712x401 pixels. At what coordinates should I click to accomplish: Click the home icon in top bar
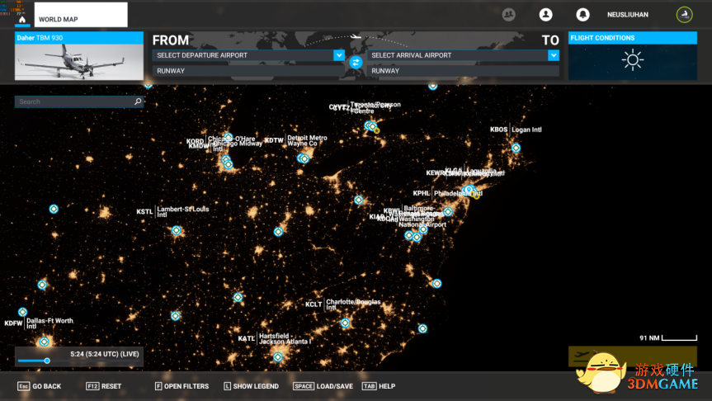click(21, 20)
